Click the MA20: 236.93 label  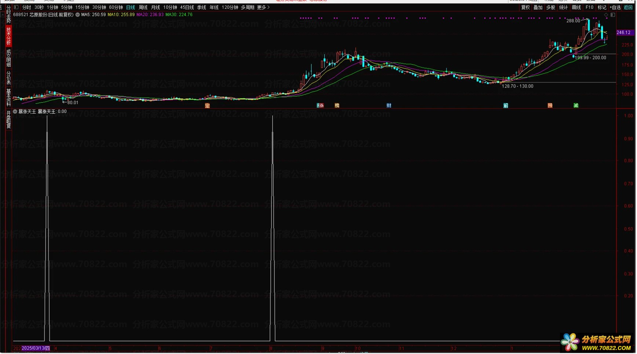click(x=150, y=15)
